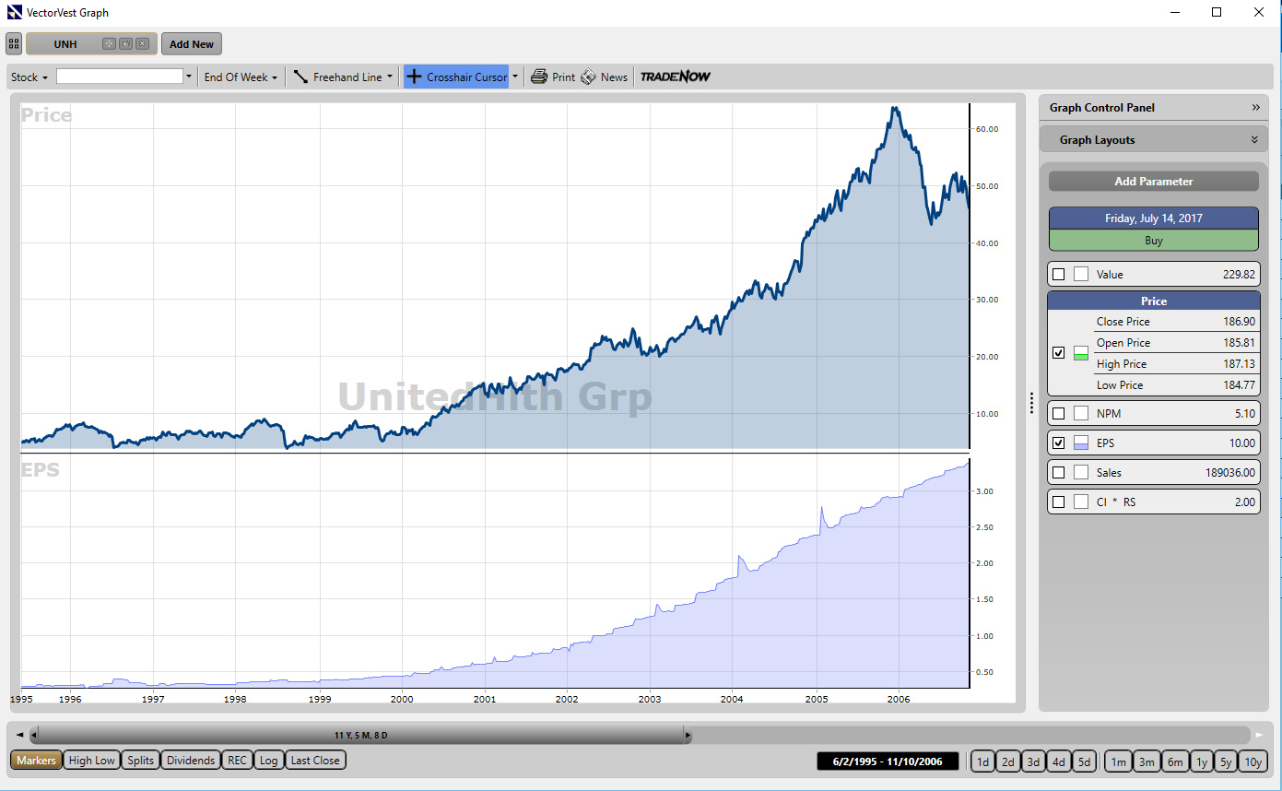Expand the Graph Layouts section

[x=1253, y=140]
